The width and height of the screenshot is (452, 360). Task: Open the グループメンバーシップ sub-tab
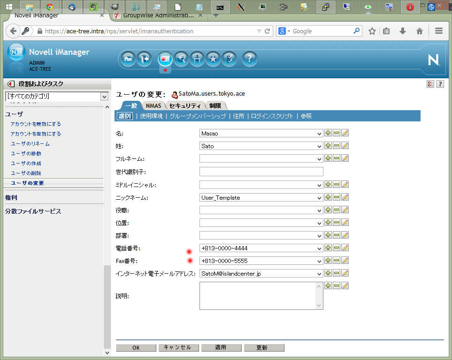pyautogui.click(x=198, y=116)
